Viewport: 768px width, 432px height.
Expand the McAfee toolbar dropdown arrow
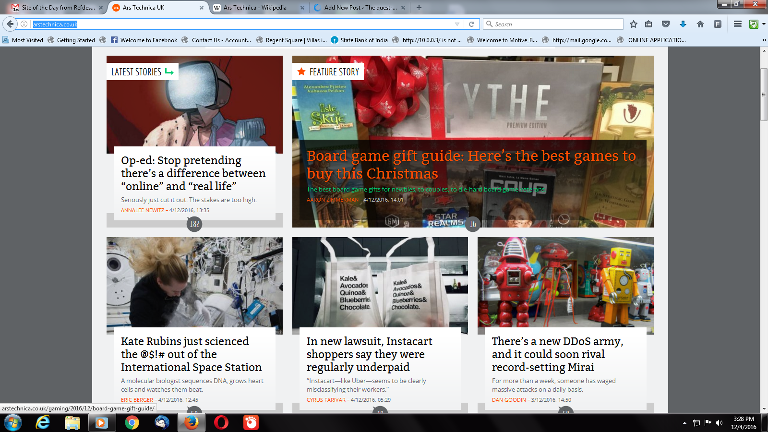point(763,24)
